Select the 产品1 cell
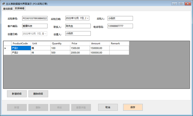193x116 pixels. click(21, 48)
